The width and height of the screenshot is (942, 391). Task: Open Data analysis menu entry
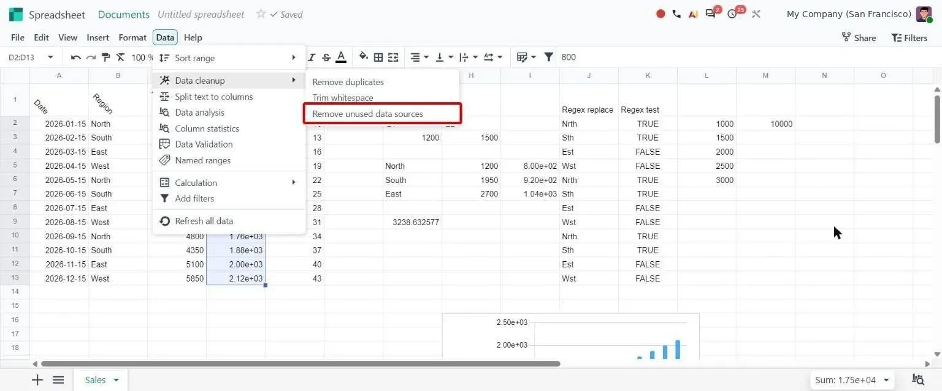click(229, 113)
